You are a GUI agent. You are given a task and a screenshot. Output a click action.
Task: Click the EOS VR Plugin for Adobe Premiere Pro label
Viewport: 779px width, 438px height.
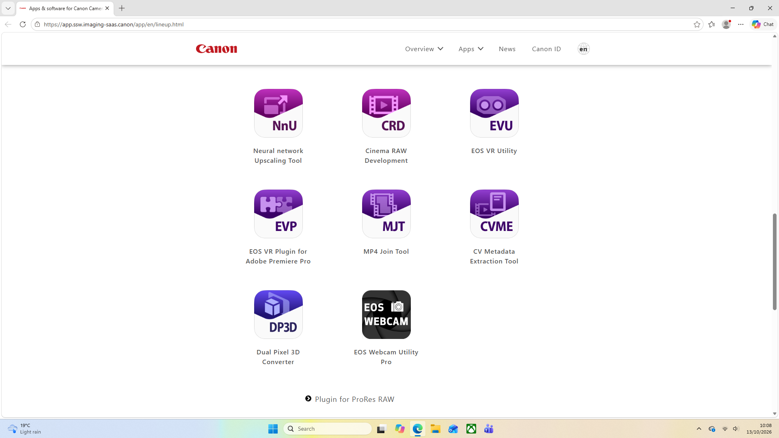pyautogui.click(x=278, y=256)
